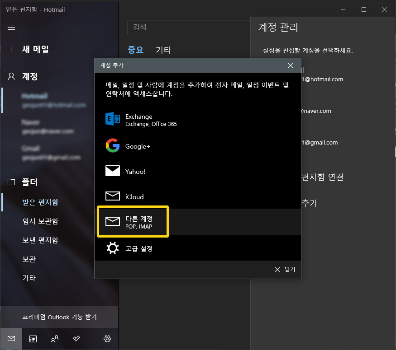Choose 다른 계정 POP, IMAP option
This screenshot has height=350, width=396.
198,222
